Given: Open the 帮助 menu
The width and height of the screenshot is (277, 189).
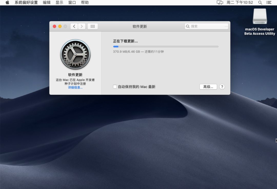Looking at the screenshot, I should pyautogui.click(x=85, y=3).
